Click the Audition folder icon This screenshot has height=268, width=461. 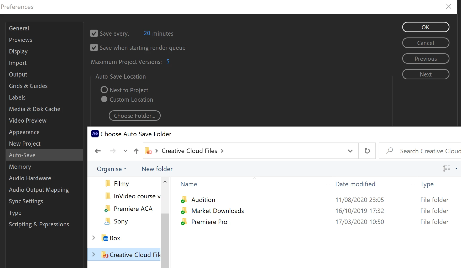184,200
